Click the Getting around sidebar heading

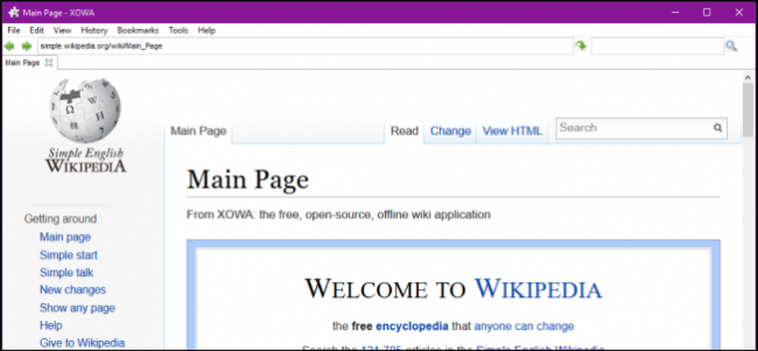point(61,219)
